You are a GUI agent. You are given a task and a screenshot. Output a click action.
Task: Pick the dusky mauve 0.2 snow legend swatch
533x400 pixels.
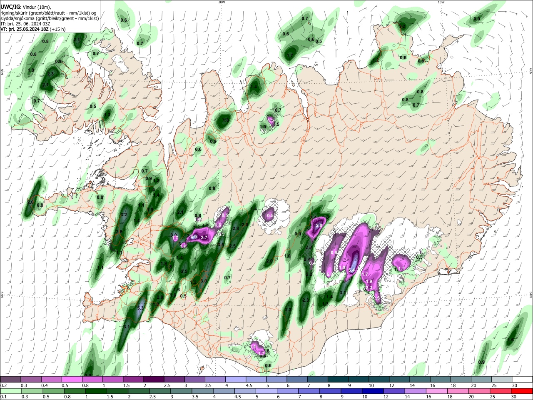[x=10, y=379]
